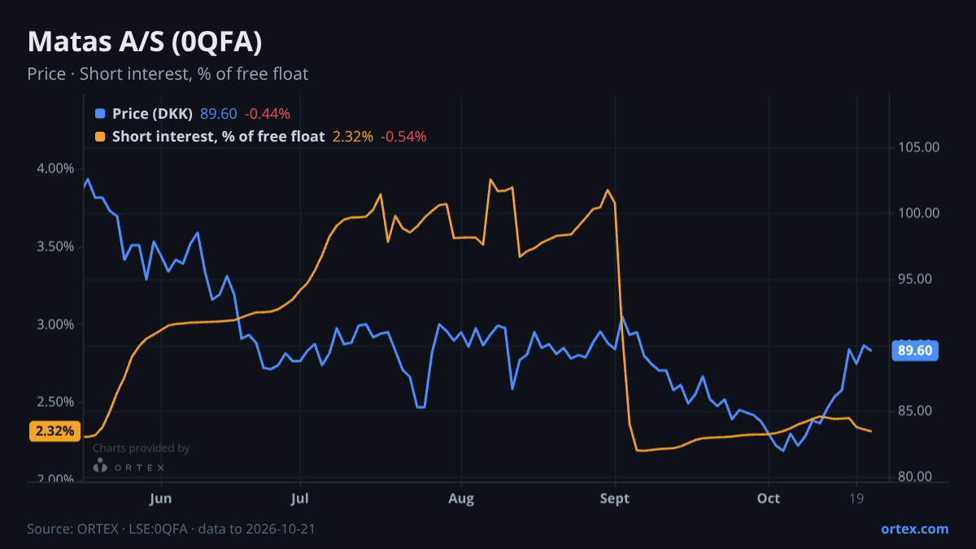The image size is (976, 549).
Task: Click the Aug x-axis label
Action: click(461, 498)
